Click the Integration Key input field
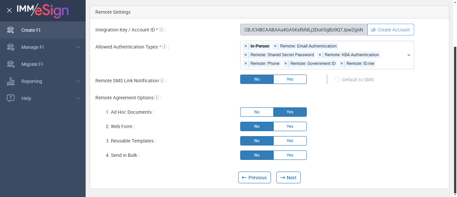 (303, 30)
